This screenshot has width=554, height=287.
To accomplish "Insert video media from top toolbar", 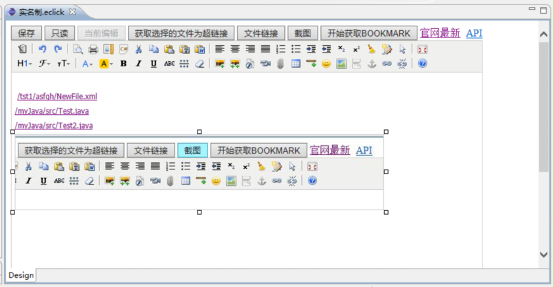I will [x=265, y=64].
